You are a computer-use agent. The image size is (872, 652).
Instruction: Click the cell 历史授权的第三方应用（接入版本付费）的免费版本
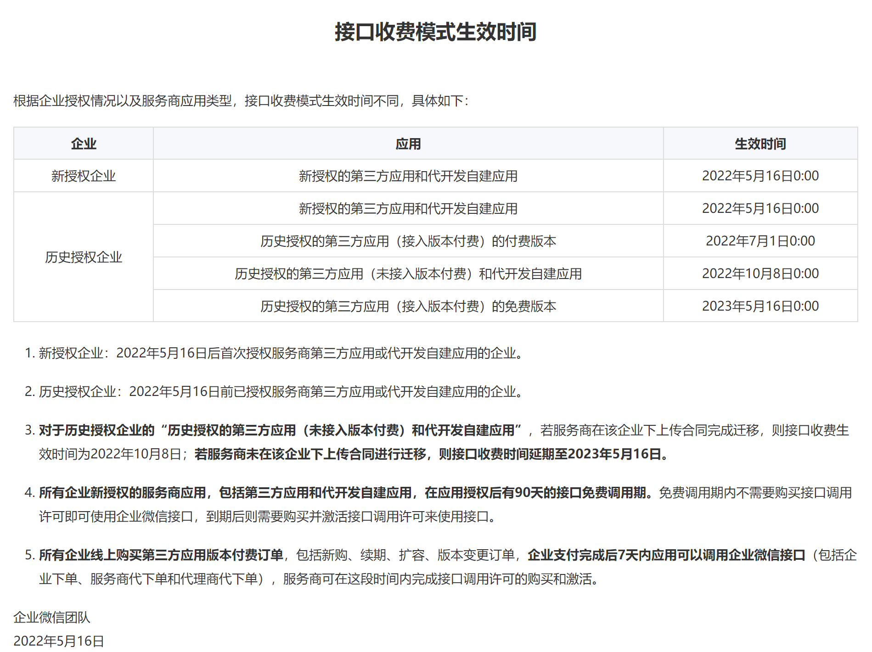pyautogui.click(x=408, y=306)
